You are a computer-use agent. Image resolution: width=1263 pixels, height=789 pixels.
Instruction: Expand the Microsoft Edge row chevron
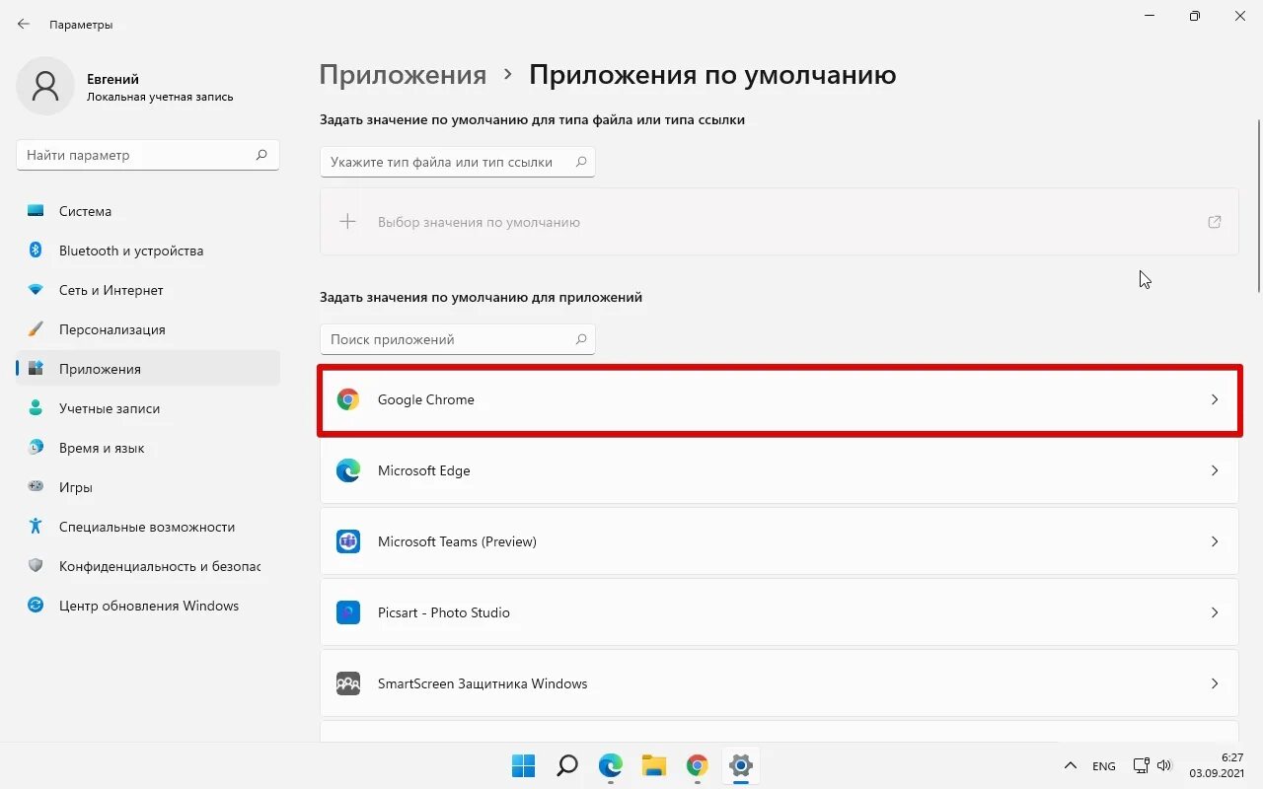[1215, 470]
